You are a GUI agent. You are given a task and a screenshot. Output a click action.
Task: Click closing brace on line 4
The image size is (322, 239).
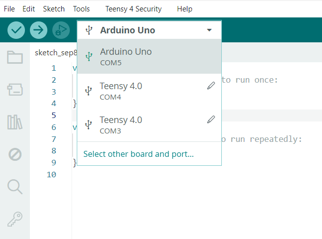[75, 104]
